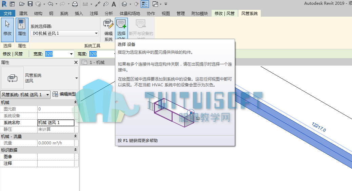Open the default 3D view house icon
The image size is (352, 191).
124,4
